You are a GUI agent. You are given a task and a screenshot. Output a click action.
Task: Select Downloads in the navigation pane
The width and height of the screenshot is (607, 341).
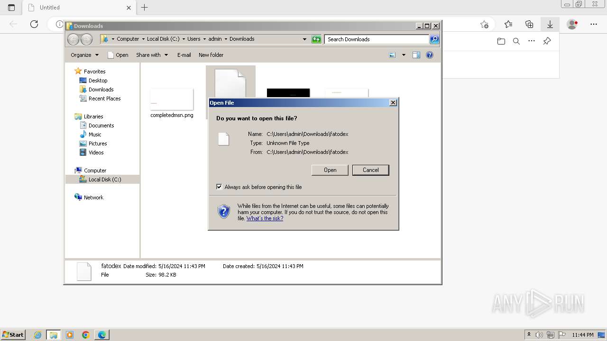click(x=101, y=90)
